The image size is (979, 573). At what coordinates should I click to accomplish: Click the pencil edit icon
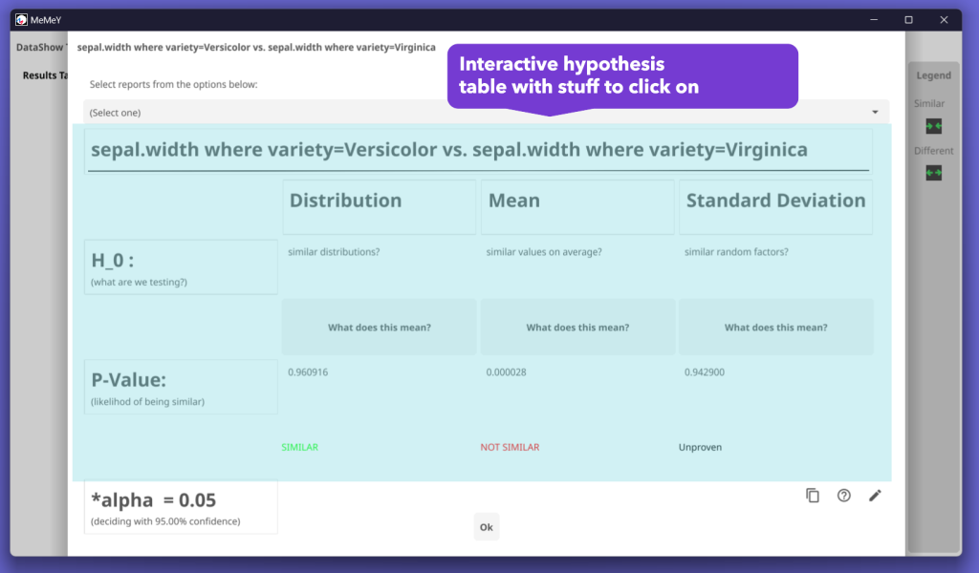tap(875, 495)
